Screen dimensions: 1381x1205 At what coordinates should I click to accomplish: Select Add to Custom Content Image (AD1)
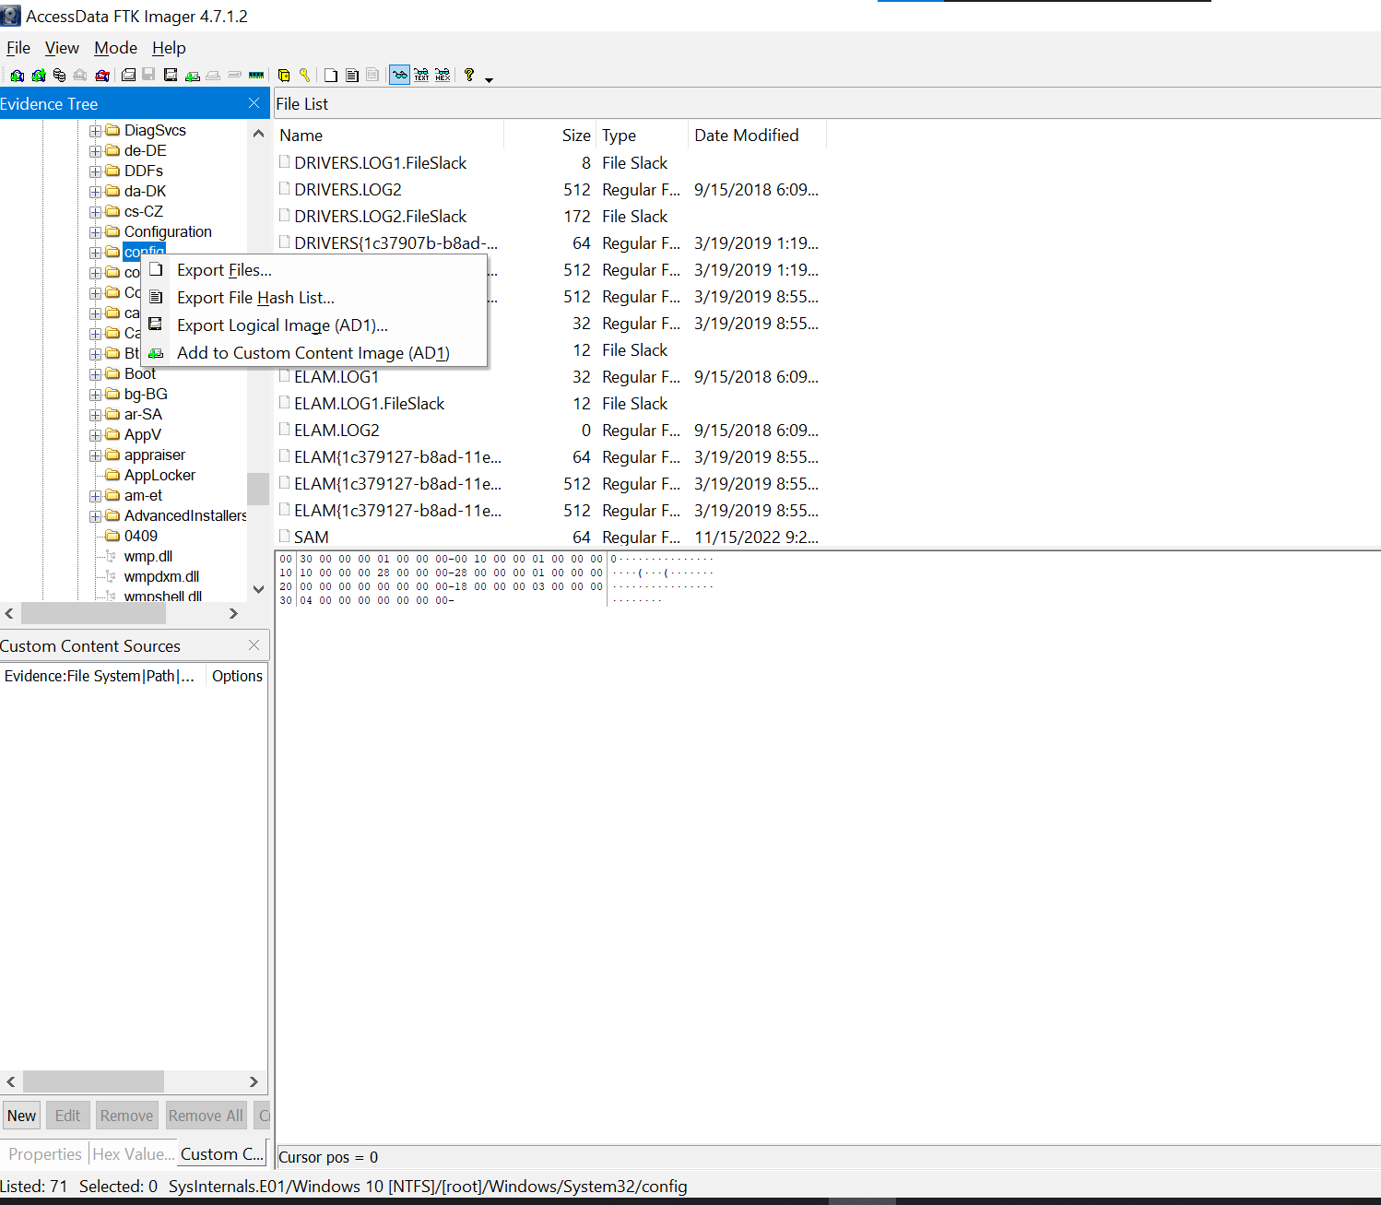click(313, 353)
